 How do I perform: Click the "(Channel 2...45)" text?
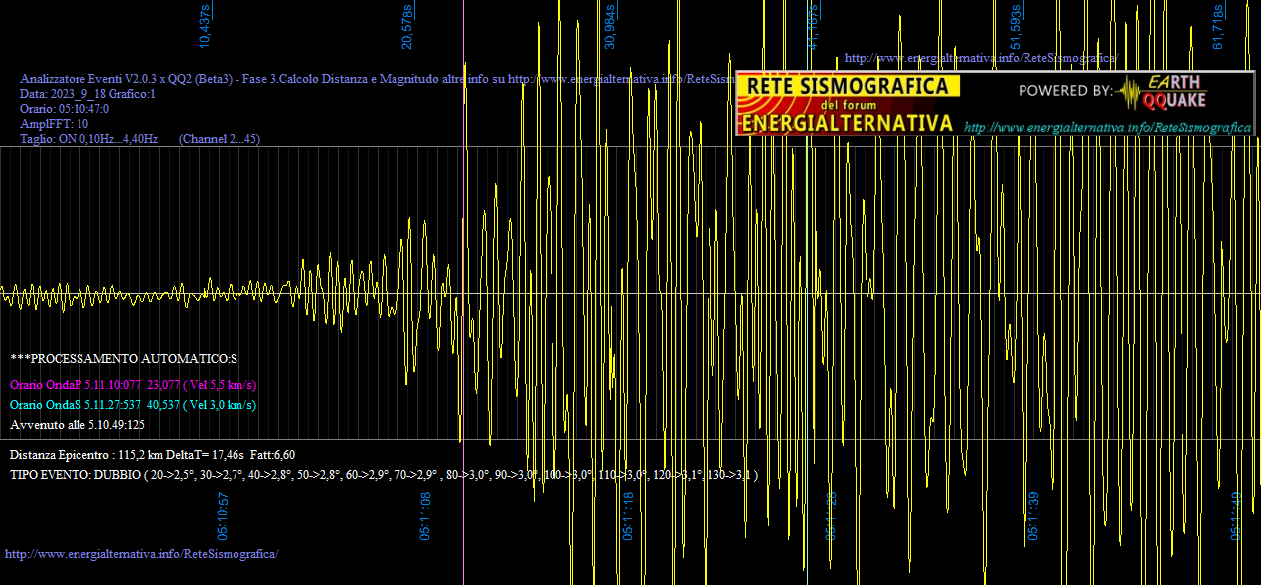[220, 139]
